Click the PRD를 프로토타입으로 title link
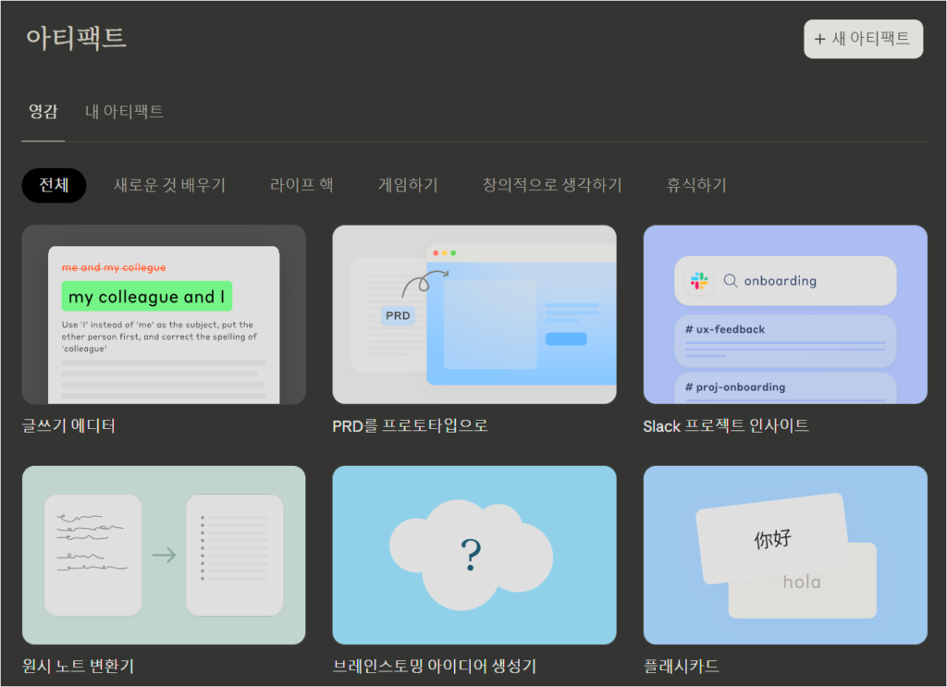 tap(409, 427)
